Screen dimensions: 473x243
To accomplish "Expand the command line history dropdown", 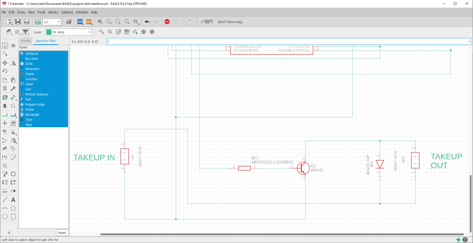I will [469, 41].
